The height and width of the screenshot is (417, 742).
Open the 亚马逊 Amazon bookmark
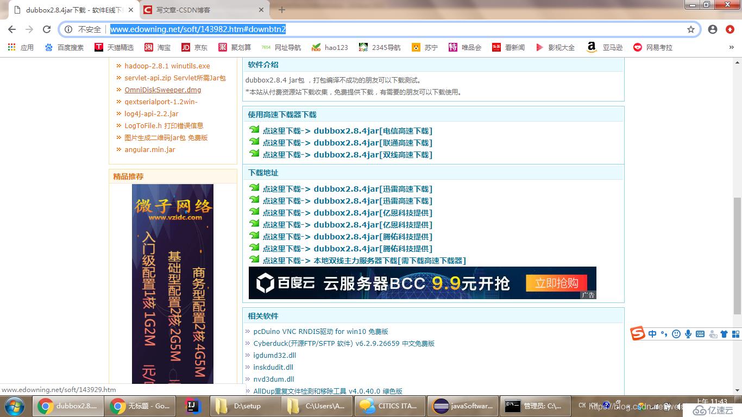tap(605, 47)
